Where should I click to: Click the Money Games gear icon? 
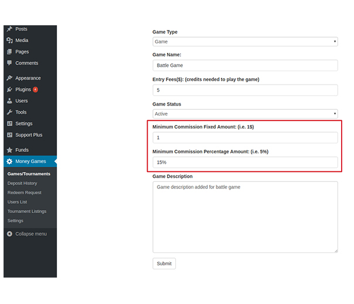[9, 161]
